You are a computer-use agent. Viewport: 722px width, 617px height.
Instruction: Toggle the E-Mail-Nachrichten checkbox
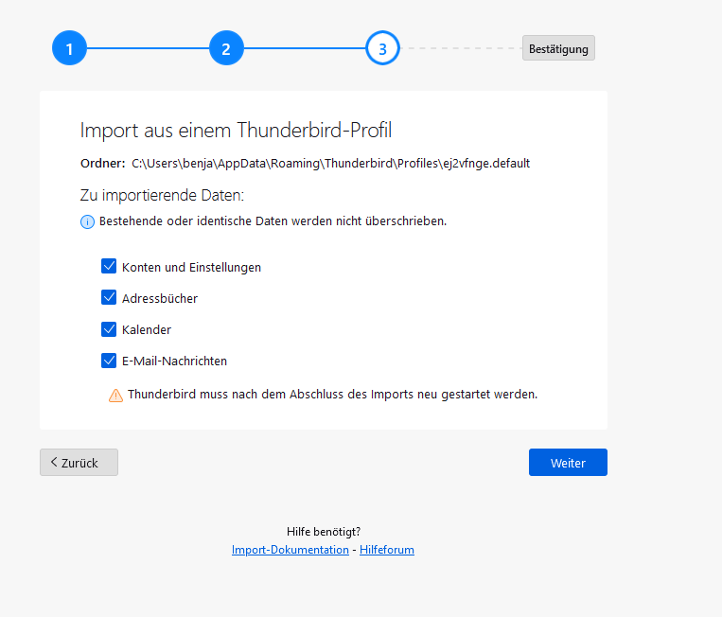tap(109, 361)
